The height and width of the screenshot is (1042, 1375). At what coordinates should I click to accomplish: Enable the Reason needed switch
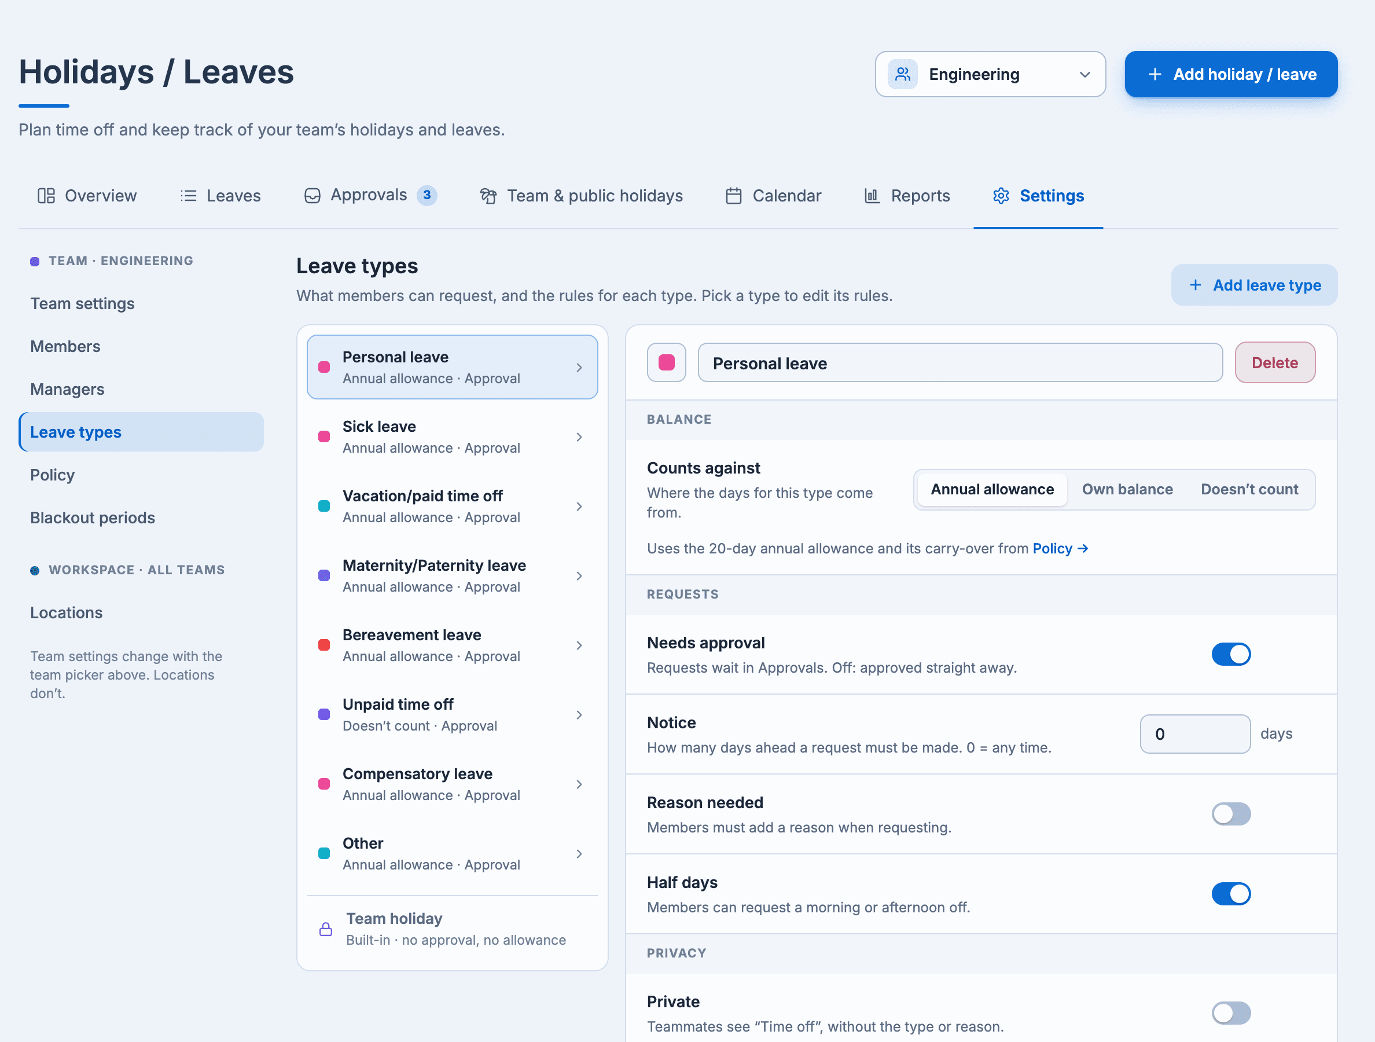tap(1231, 814)
